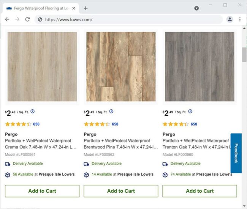This screenshot has height=209, width=247.
Task: Click Model #LF000961 text
Action: coord(20,155)
